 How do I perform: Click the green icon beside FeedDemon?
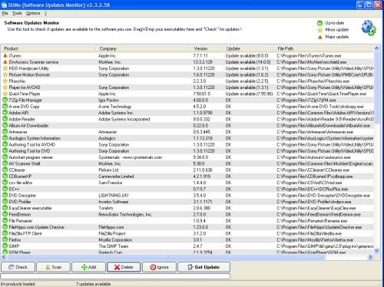pos(5,214)
